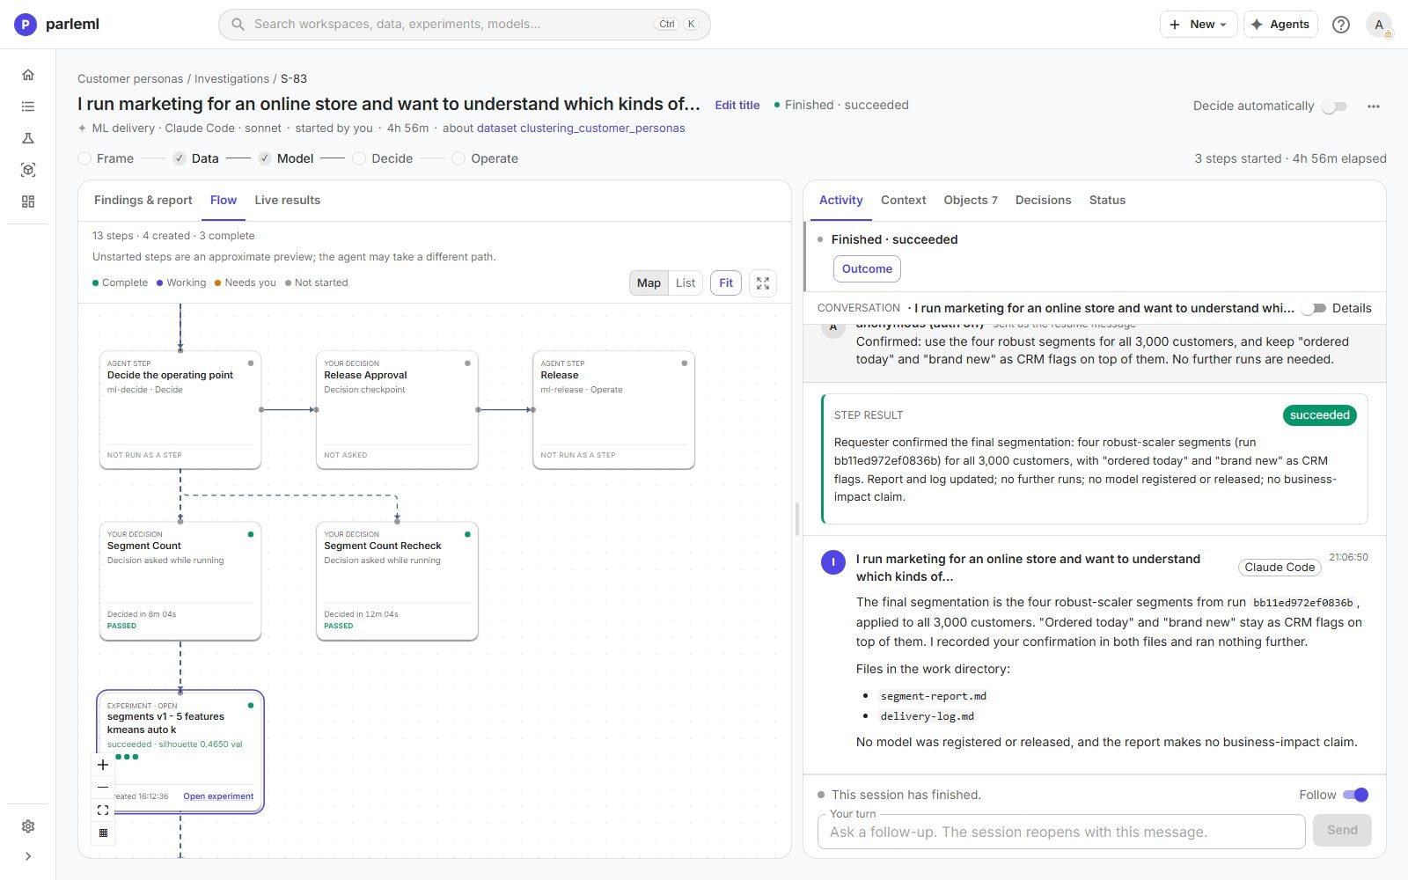Expand the flow map to fullscreen
This screenshot has width=1408, height=880.
763,283
